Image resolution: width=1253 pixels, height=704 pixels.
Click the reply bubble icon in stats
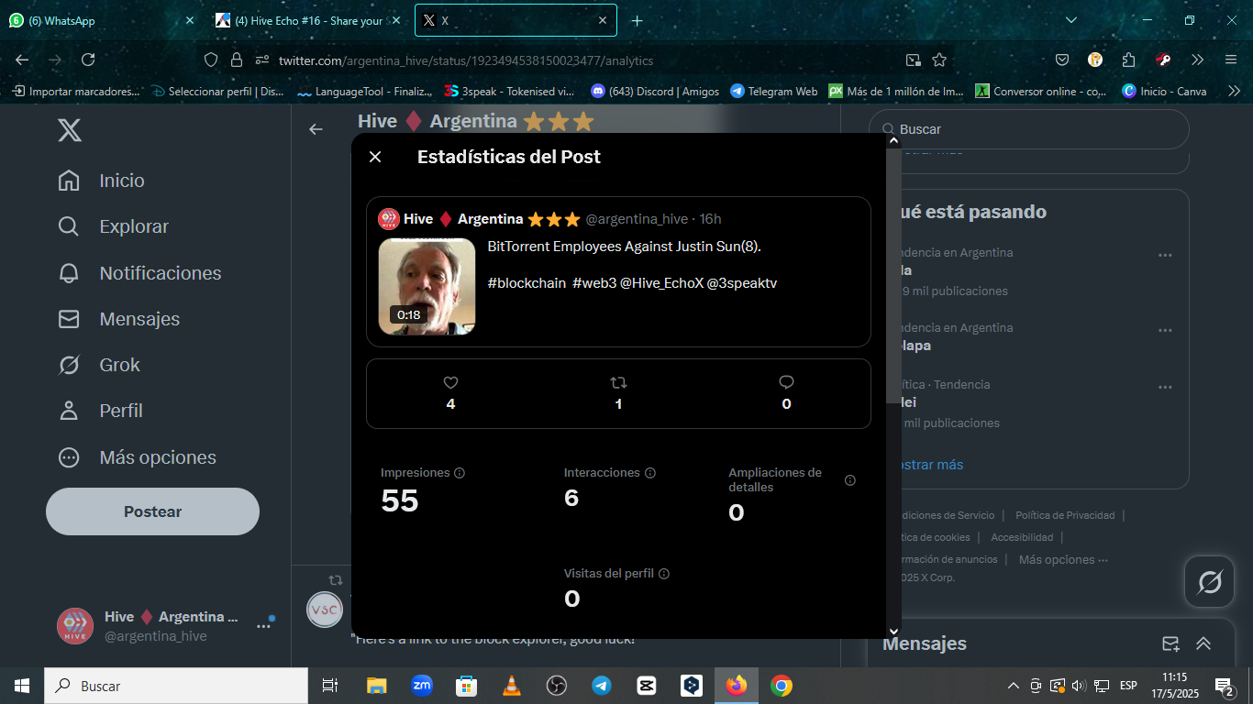click(x=786, y=382)
